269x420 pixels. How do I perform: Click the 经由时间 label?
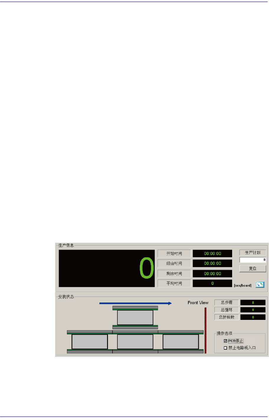(x=174, y=263)
